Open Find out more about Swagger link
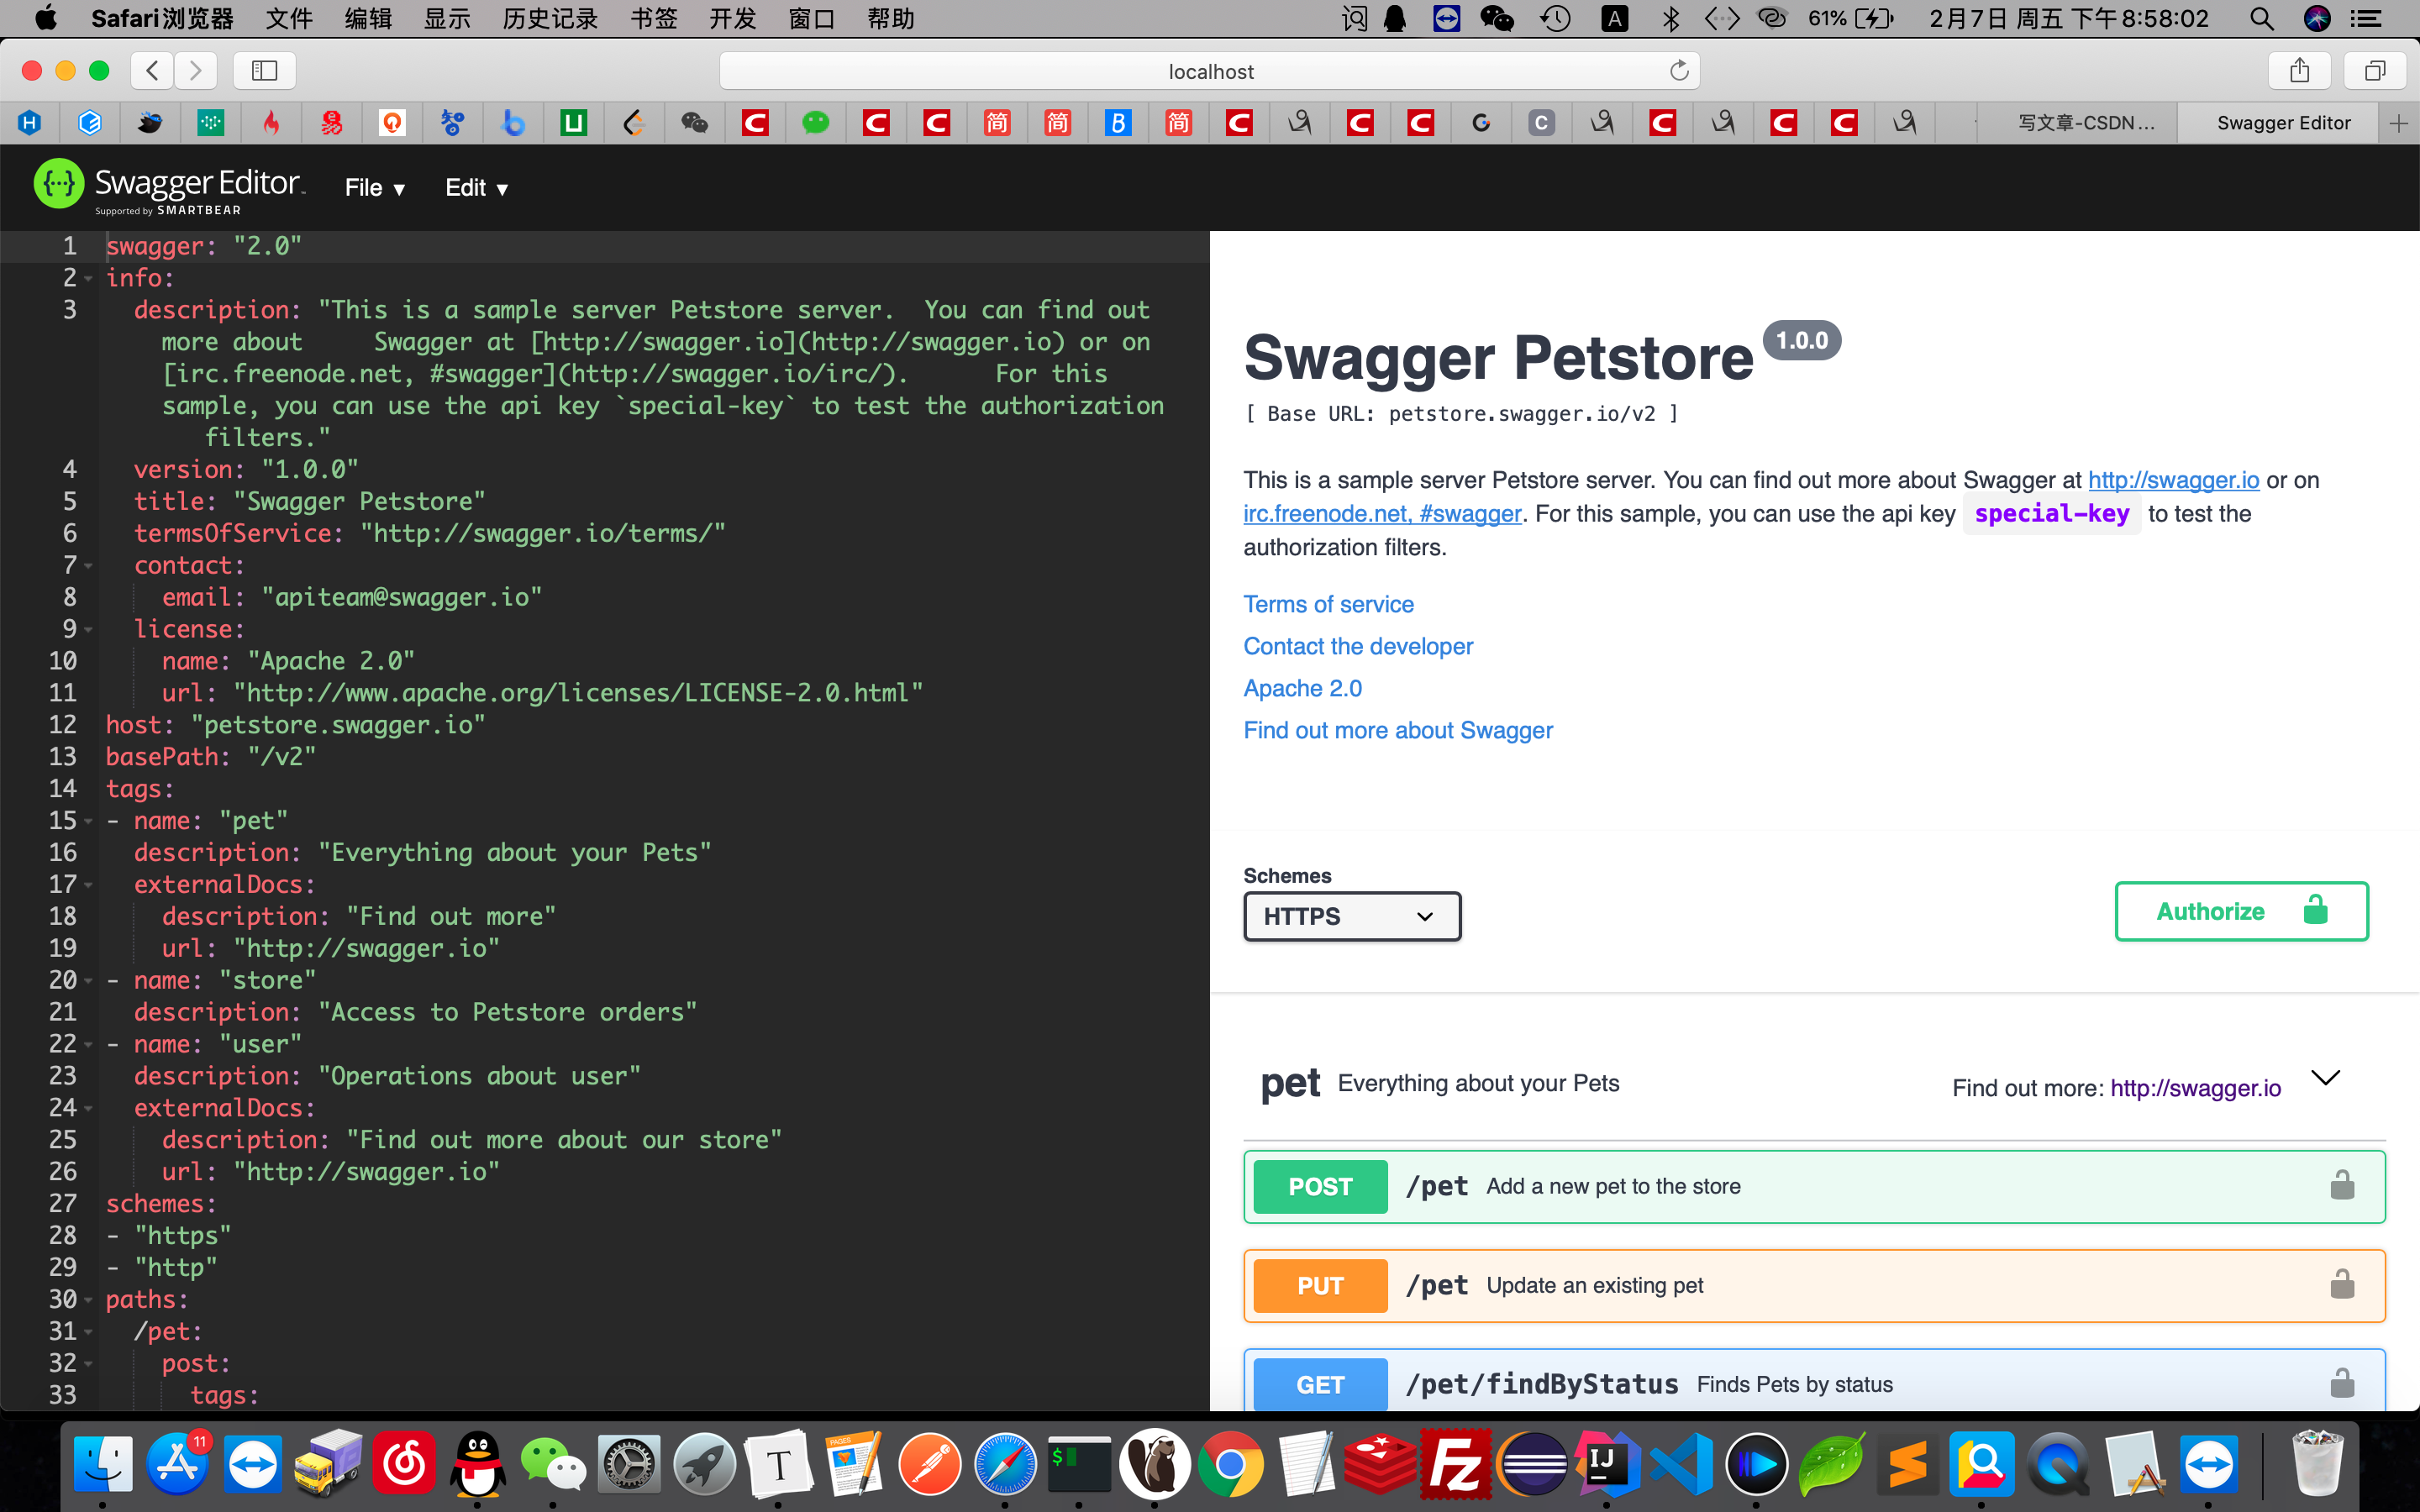 click(x=1398, y=730)
